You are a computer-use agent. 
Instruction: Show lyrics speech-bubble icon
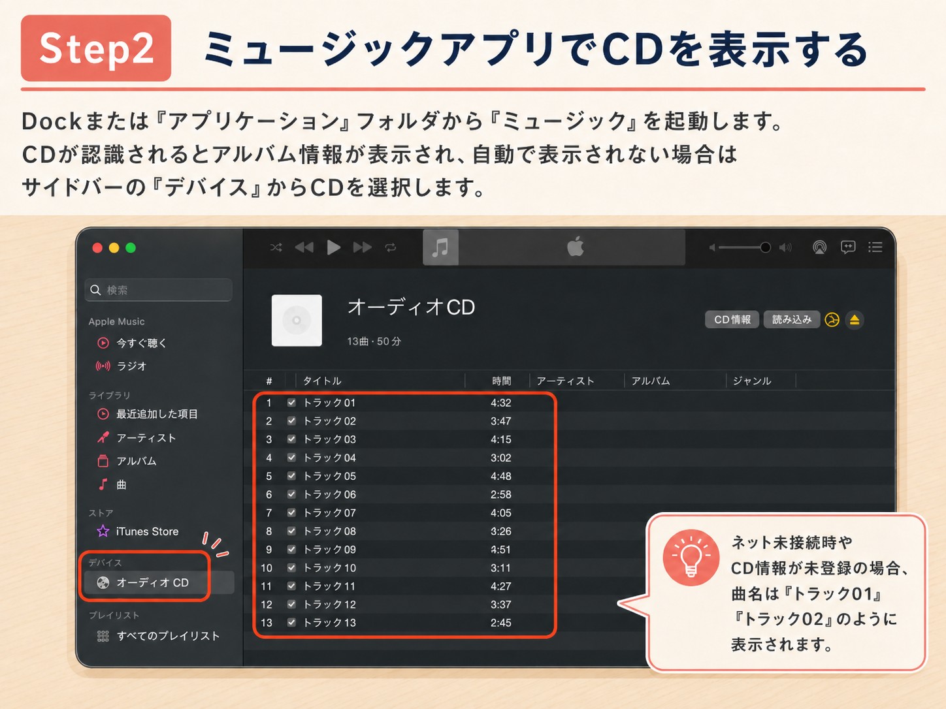click(848, 247)
